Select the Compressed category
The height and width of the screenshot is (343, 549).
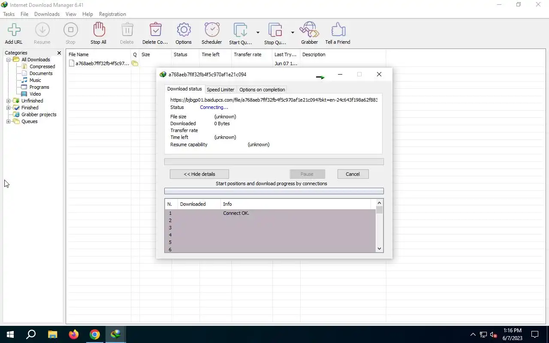tap(42, 66)
